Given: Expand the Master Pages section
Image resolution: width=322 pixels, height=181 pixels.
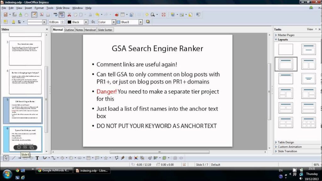Looking at the screenshot, I should coord(286,35).
